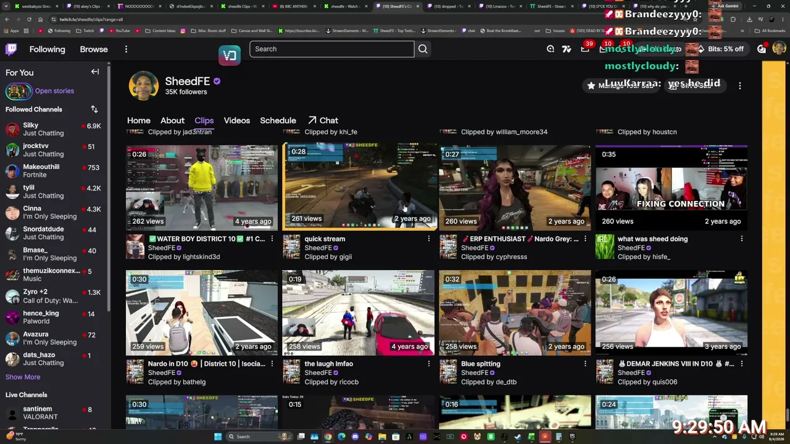Open options for ERP ENTHUSIAST clip

pyautogui.click(x=585, y=239)
